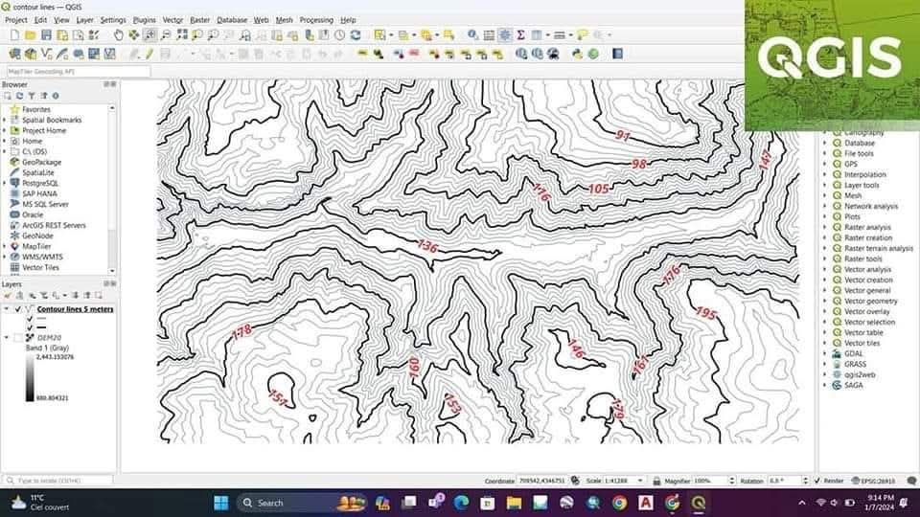Activate the Zoom Out magnifier tool
The image size is (920, 517).
coord(166,35)
